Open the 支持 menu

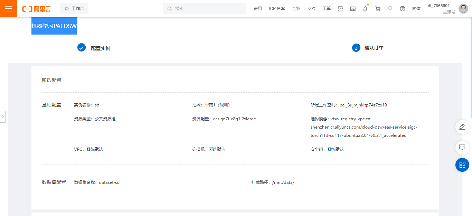311,9
